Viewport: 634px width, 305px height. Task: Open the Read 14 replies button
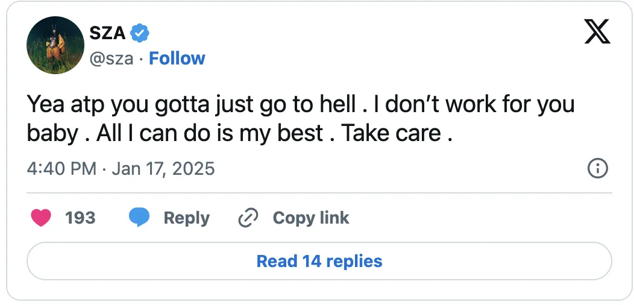click(x=319, y=261)
